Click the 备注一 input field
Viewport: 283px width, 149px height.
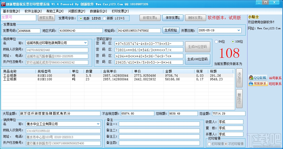(x=159, y=124)
